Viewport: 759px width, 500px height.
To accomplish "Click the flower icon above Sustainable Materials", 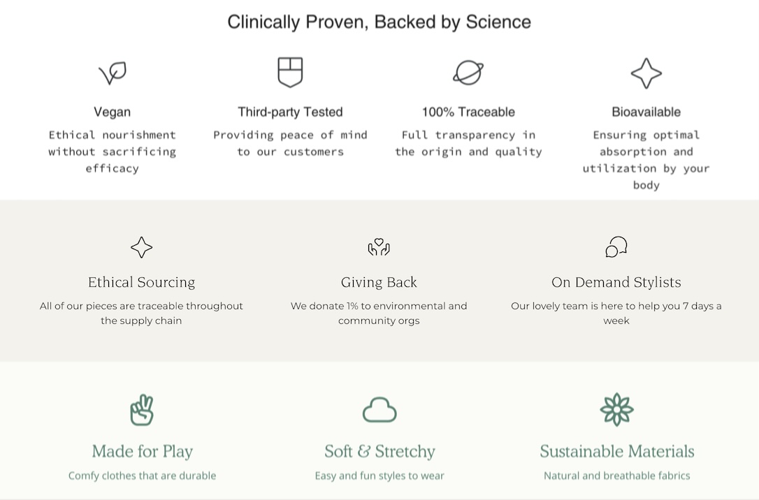I will 616,410.
